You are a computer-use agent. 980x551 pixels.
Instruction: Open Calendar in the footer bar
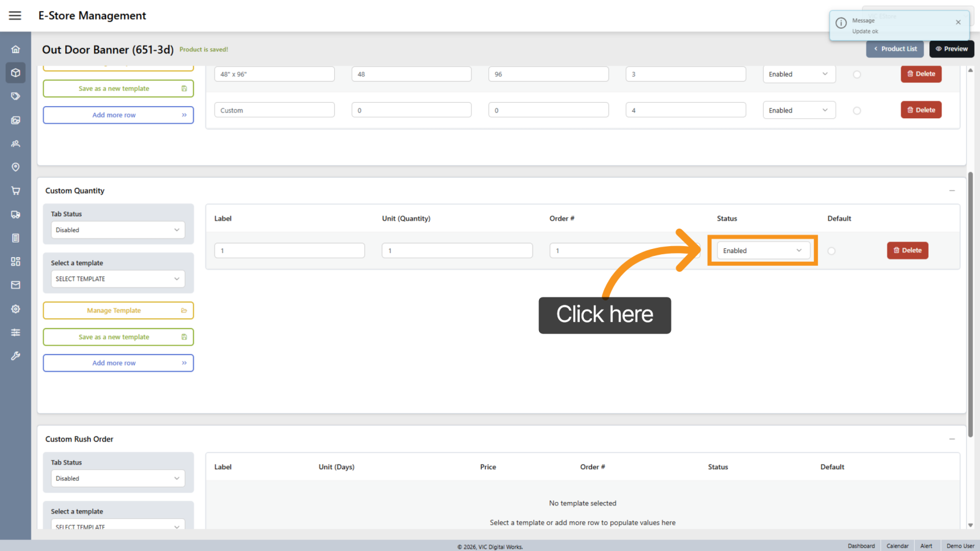[x=897, y=546]
